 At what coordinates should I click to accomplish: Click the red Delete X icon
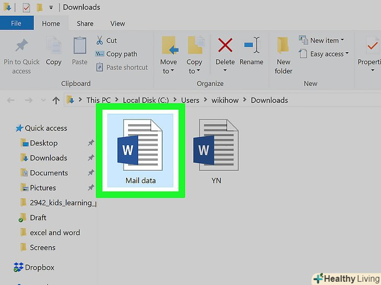(x=225, y=45)
